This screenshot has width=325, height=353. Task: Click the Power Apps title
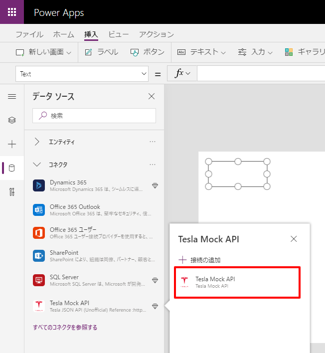point(59,13)
